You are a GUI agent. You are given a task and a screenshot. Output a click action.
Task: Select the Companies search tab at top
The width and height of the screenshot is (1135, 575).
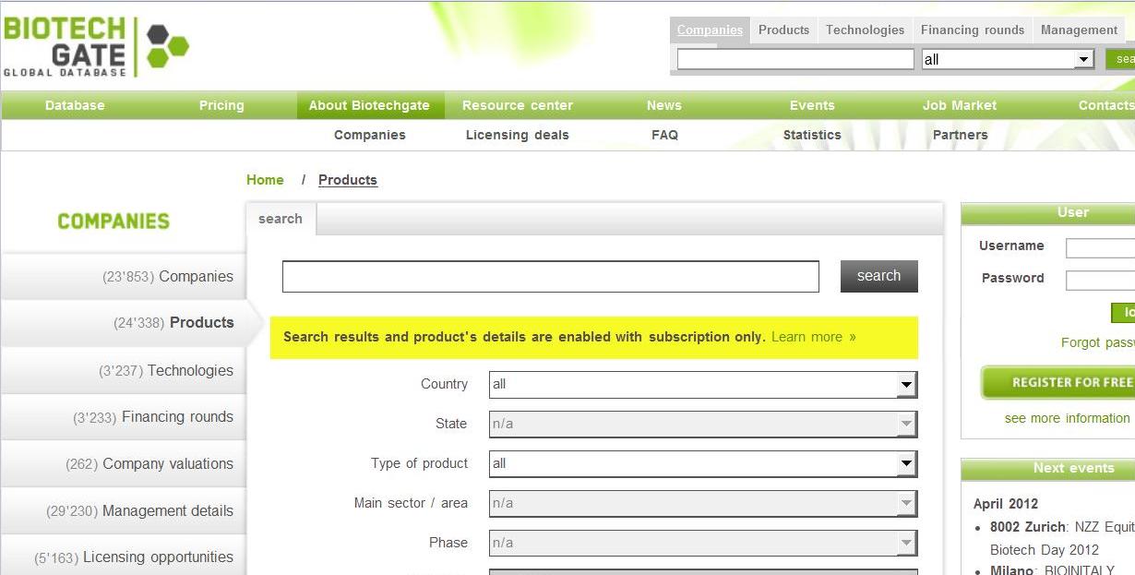[710, 30]
